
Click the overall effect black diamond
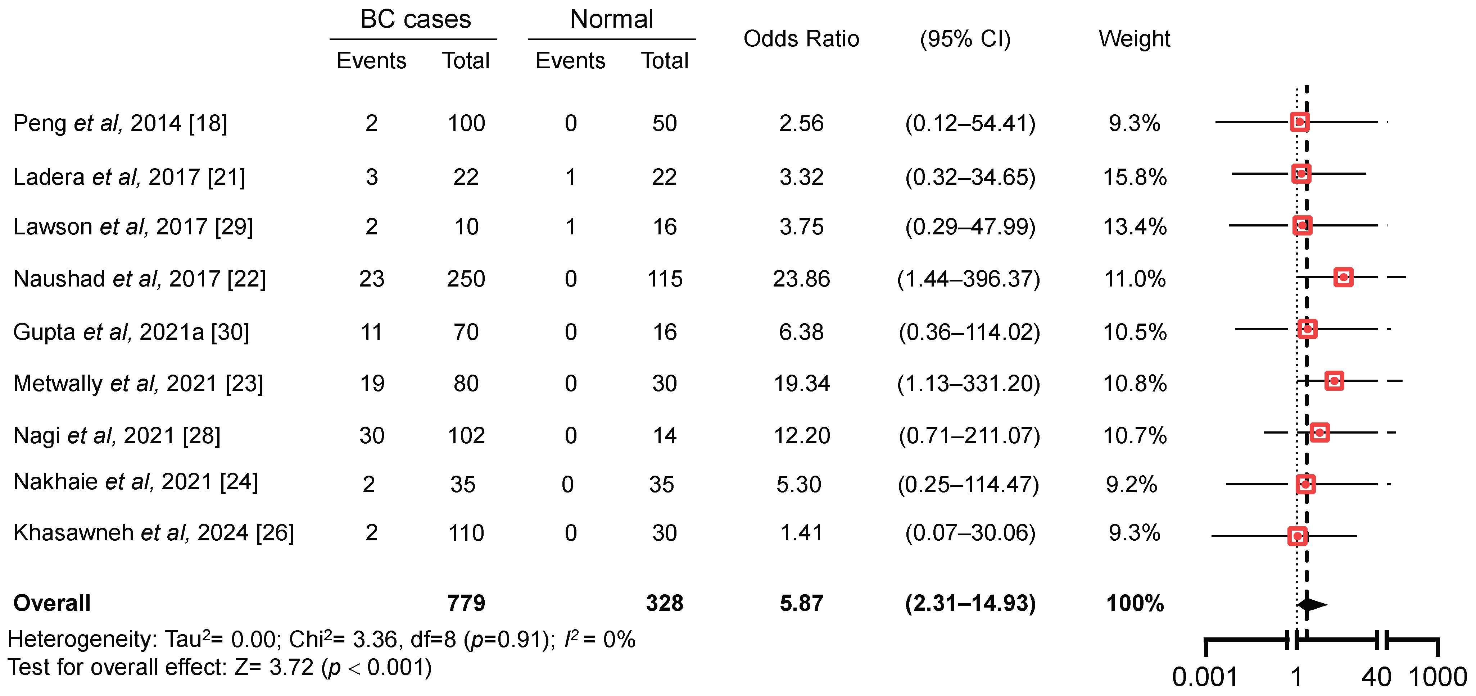point(1311,604)
